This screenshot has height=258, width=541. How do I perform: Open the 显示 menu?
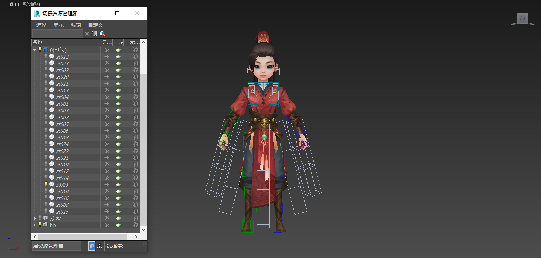click(58, 25)
